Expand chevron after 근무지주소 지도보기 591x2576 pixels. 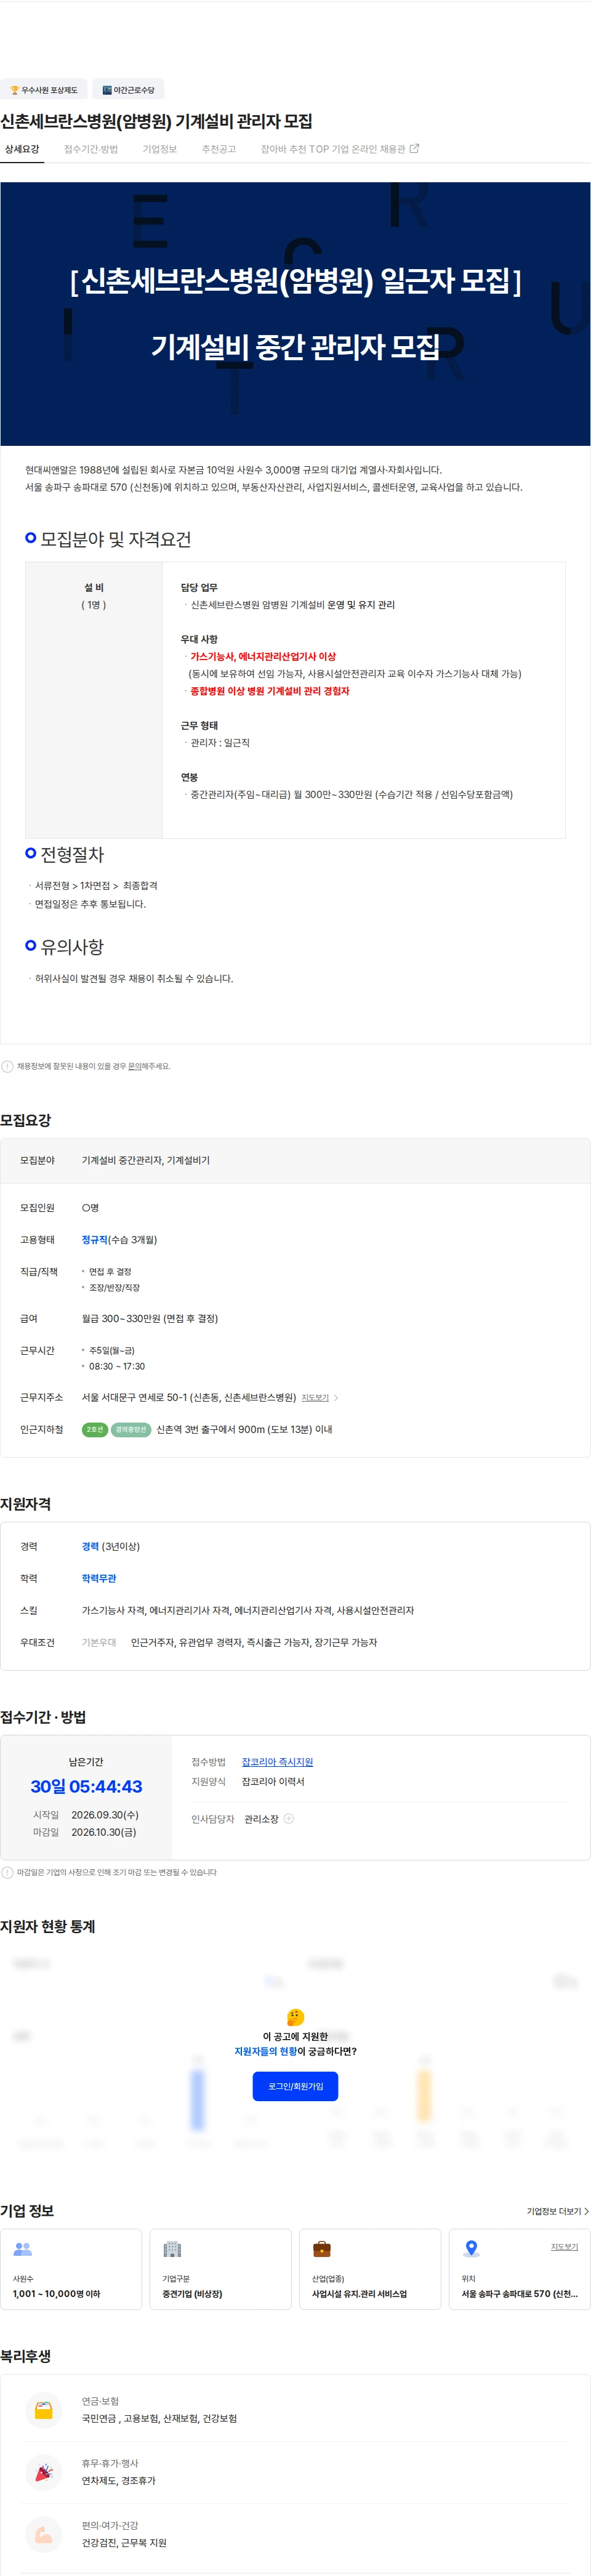(x=336, y=1398)
